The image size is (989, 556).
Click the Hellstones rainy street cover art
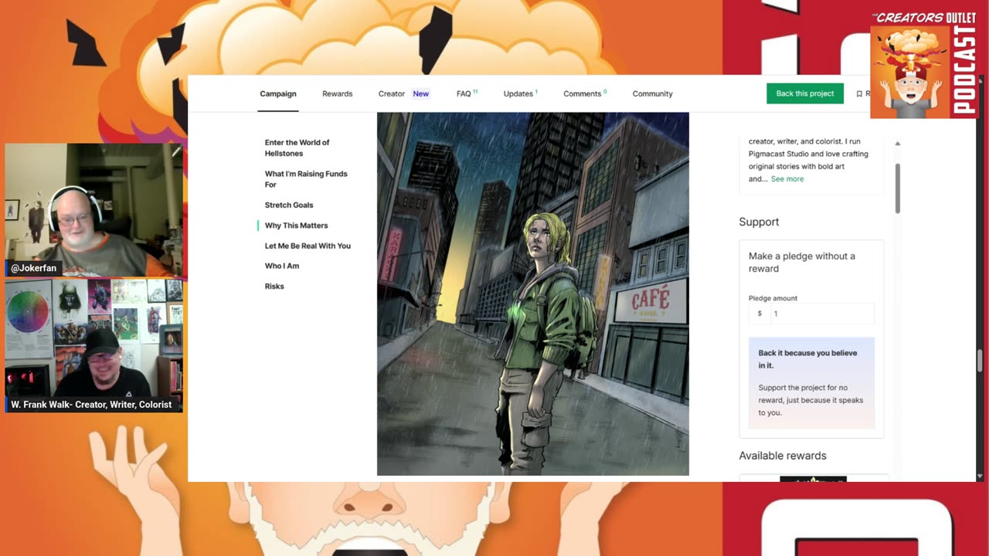[x=532, y=293]
